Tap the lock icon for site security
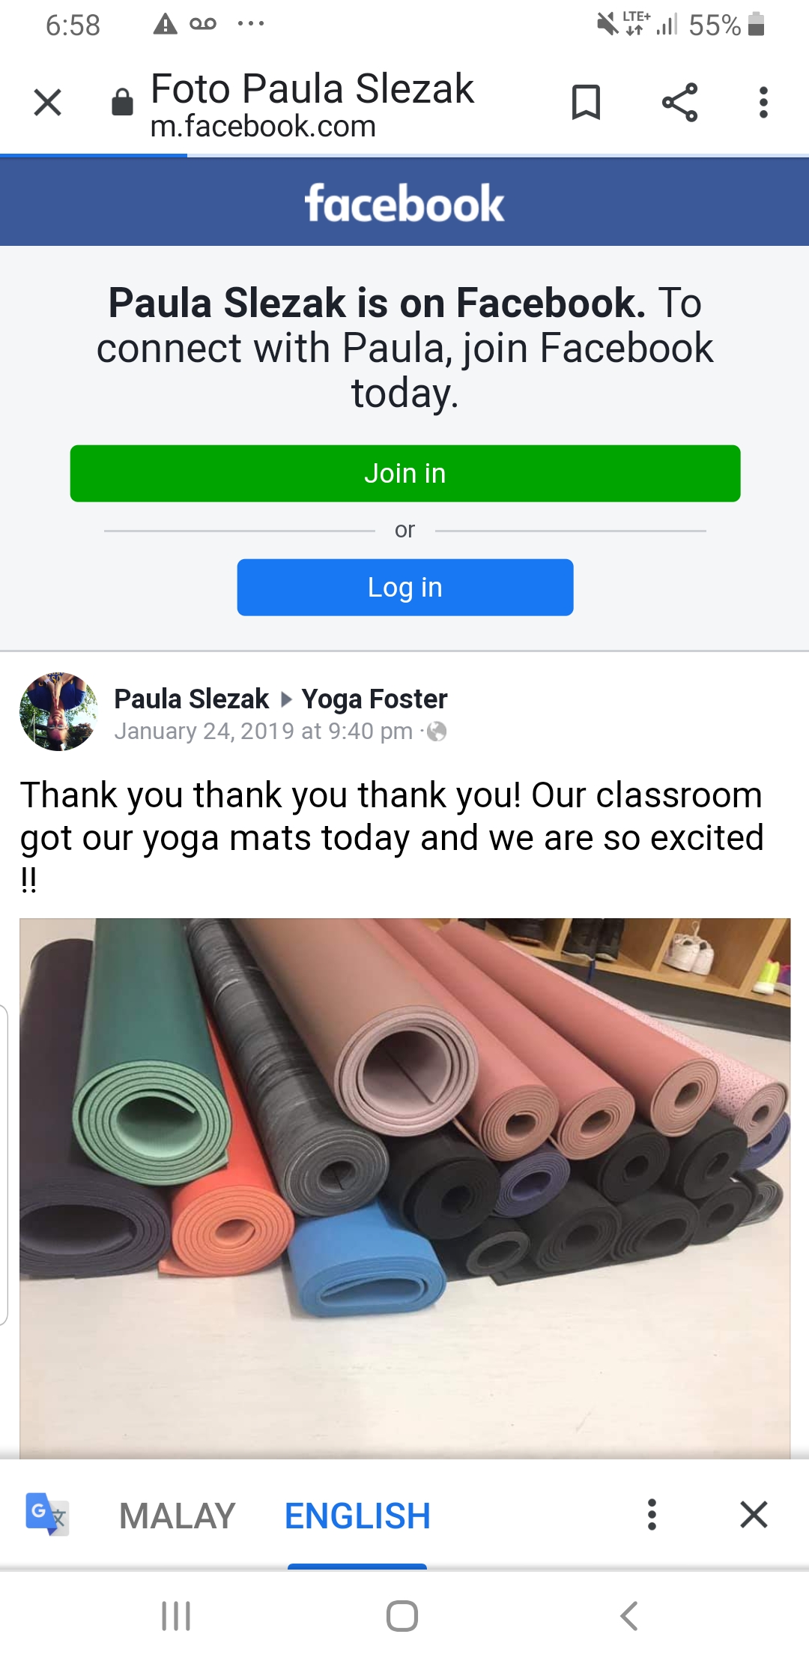 122,102
